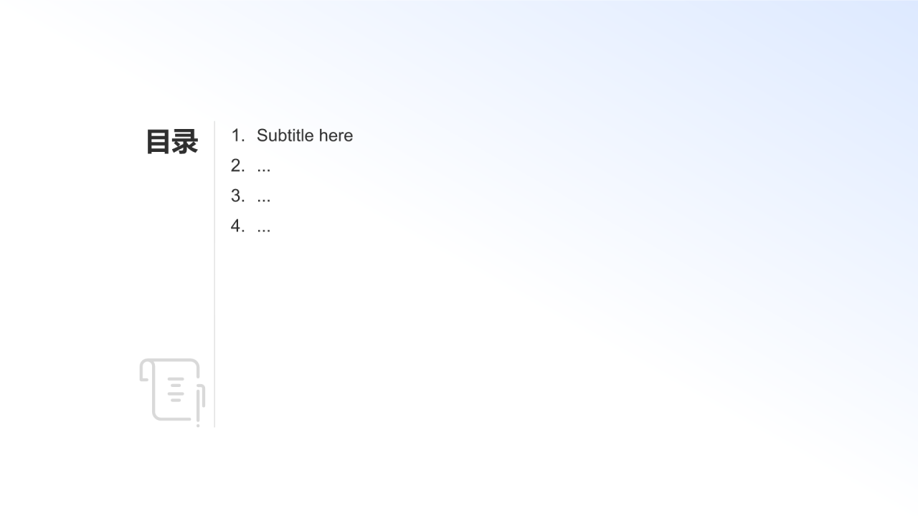Click the list number "3."
The height and width of the screenshot is (516, 918).
(x=238, y=196)
